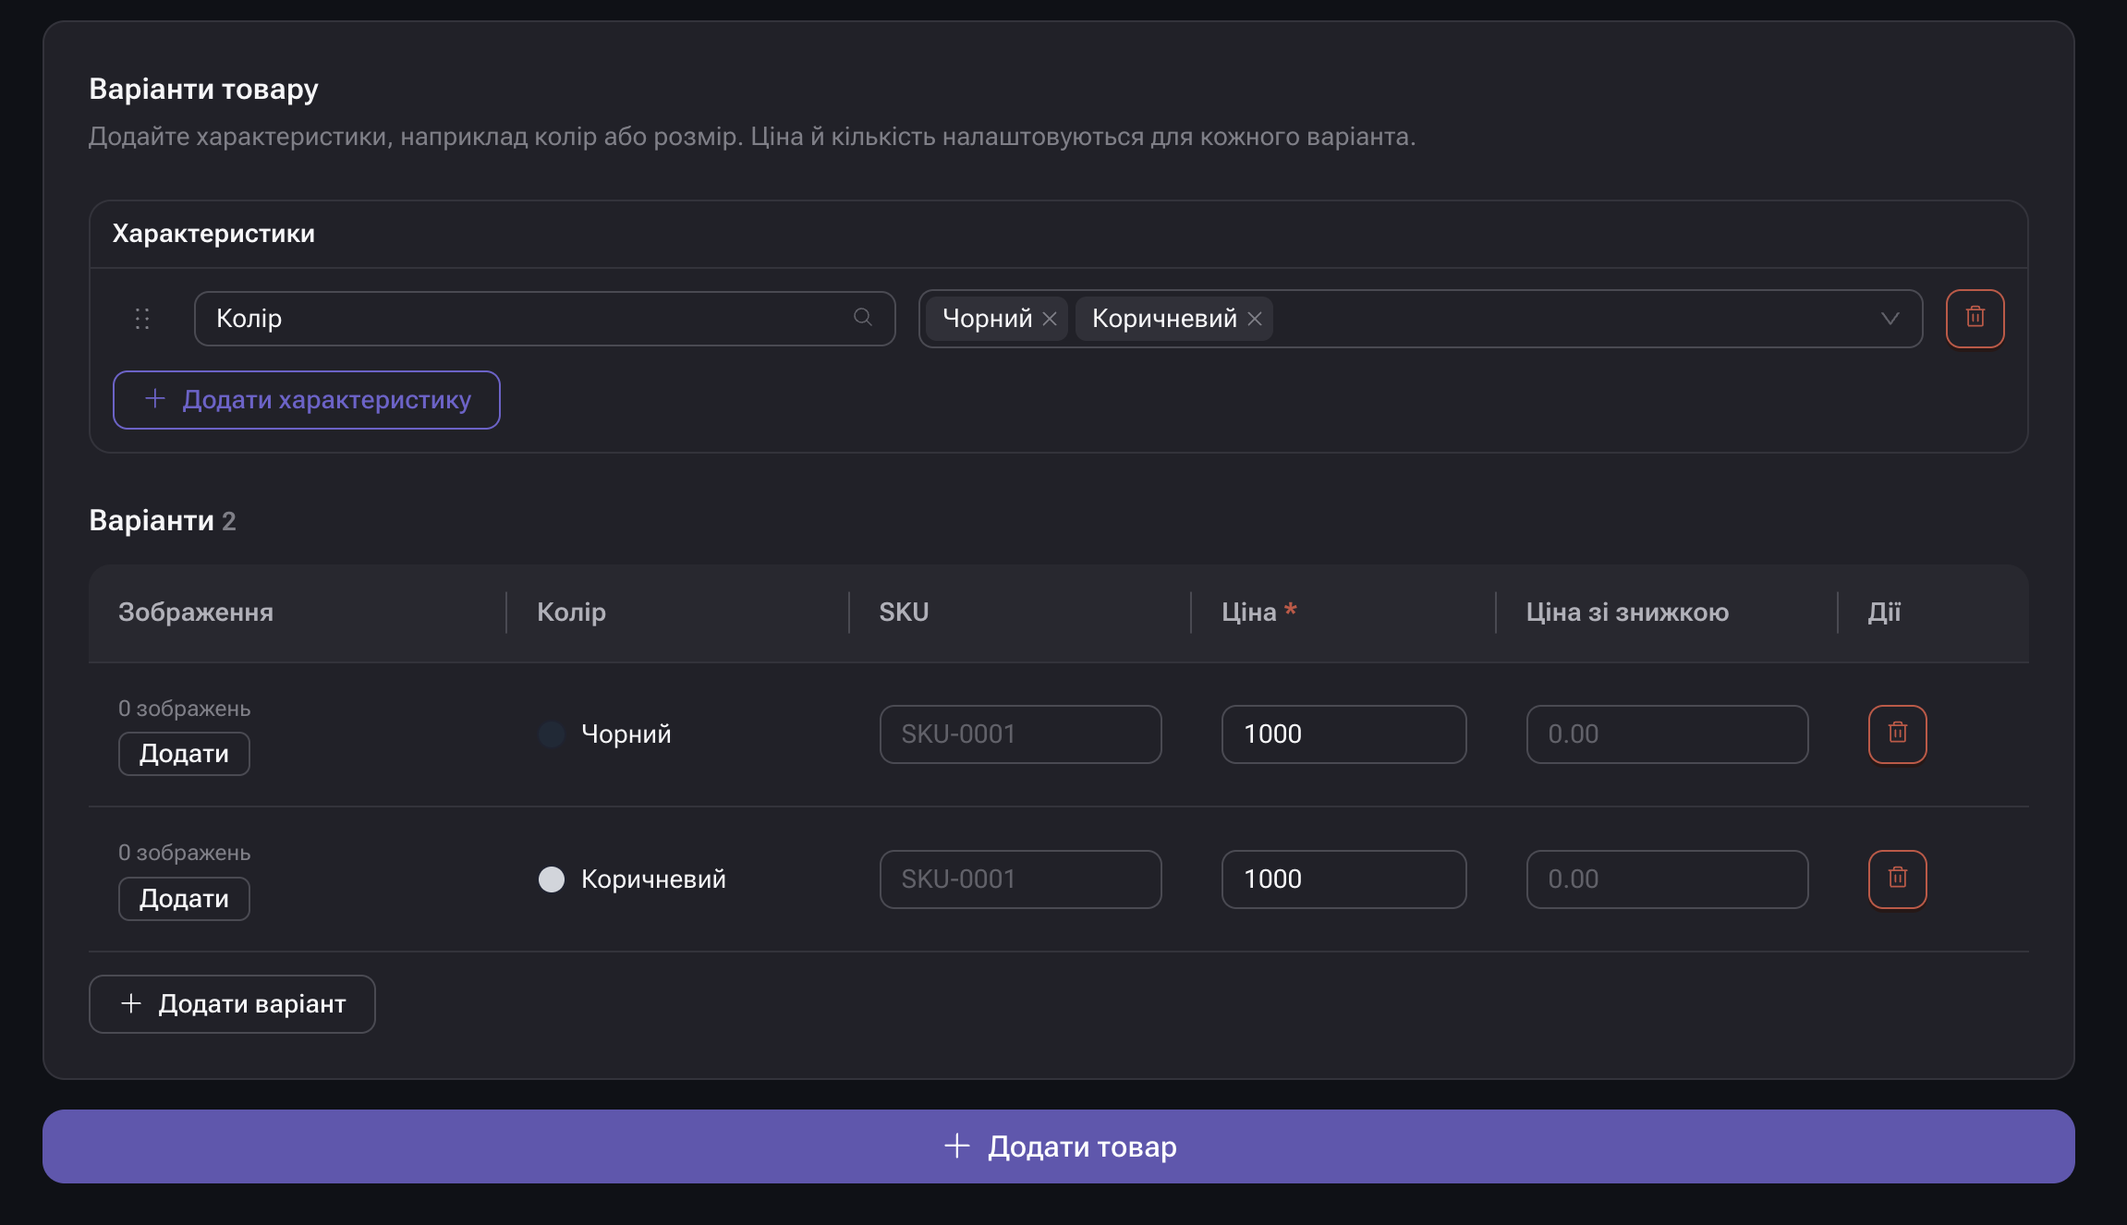Remove the Коричневий tag

click(x=1255, y=319)
